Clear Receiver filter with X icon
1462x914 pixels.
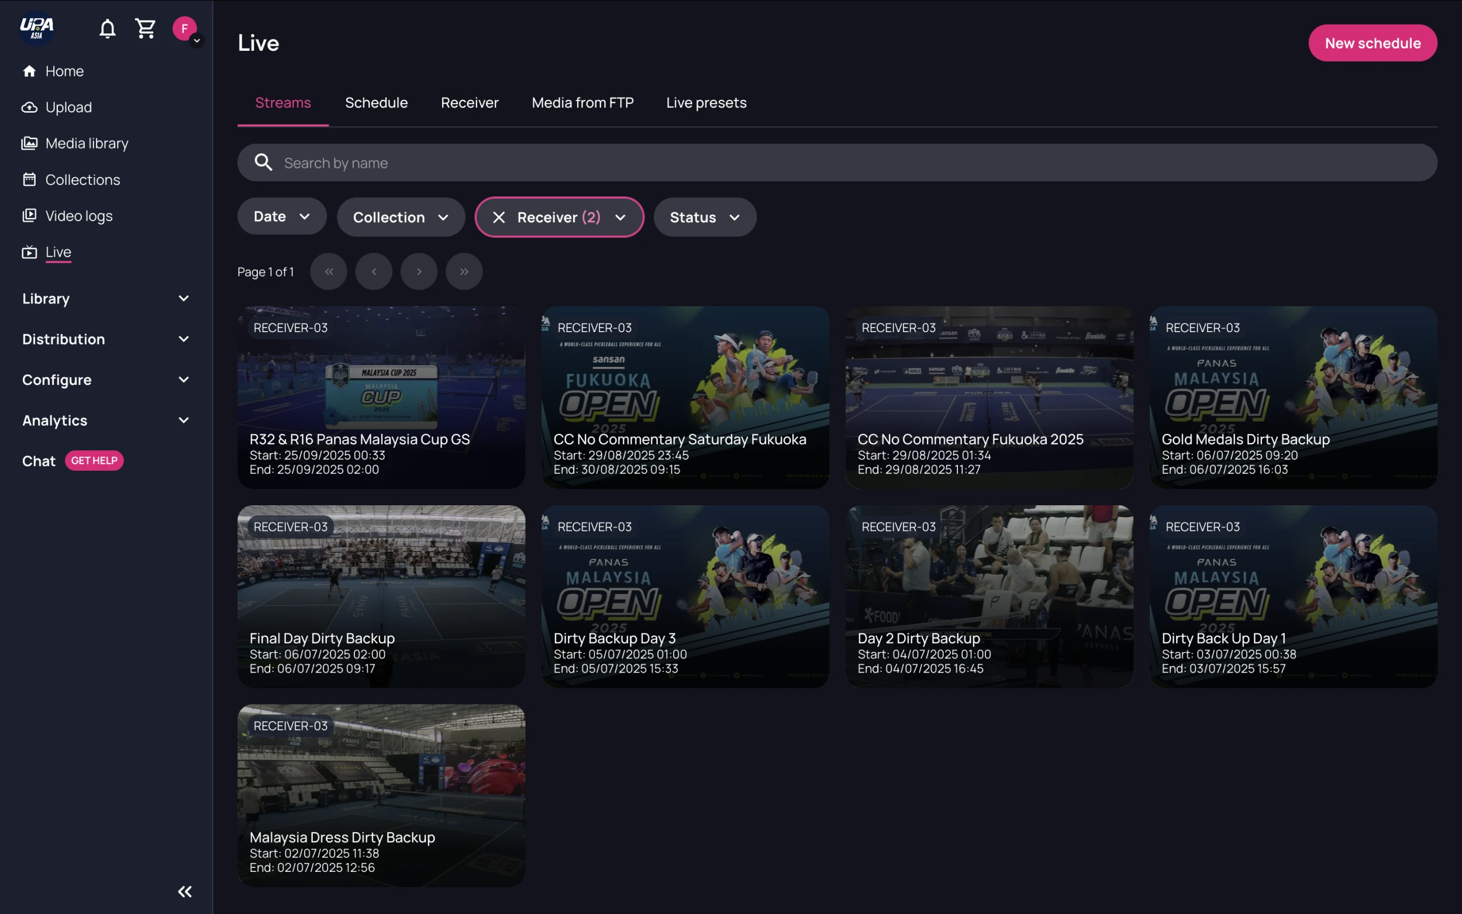click(x=499, y=217)
